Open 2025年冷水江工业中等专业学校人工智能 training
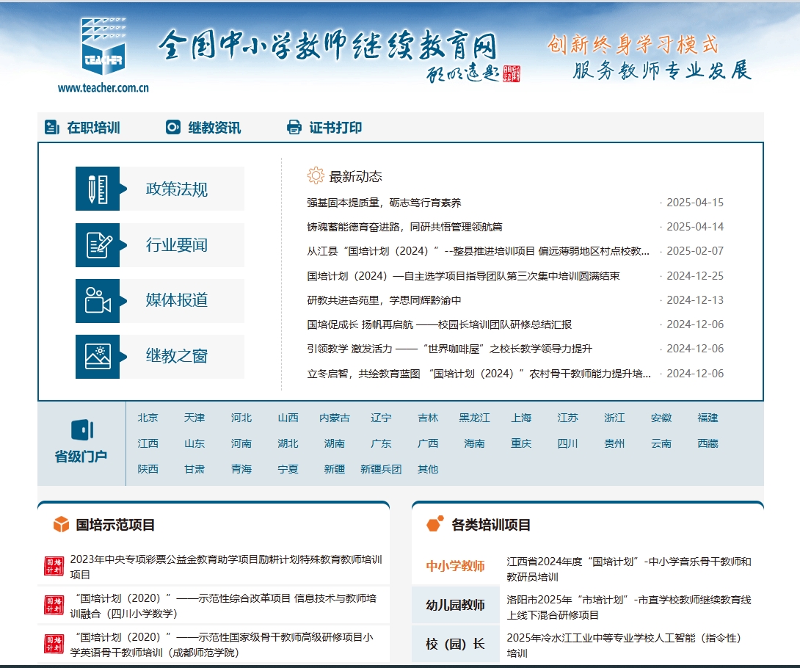 tap(623, 645)
